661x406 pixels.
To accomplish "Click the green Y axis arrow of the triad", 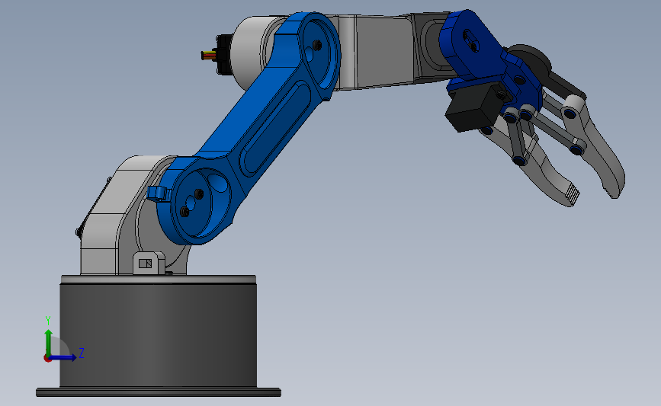I will [49, 343].
